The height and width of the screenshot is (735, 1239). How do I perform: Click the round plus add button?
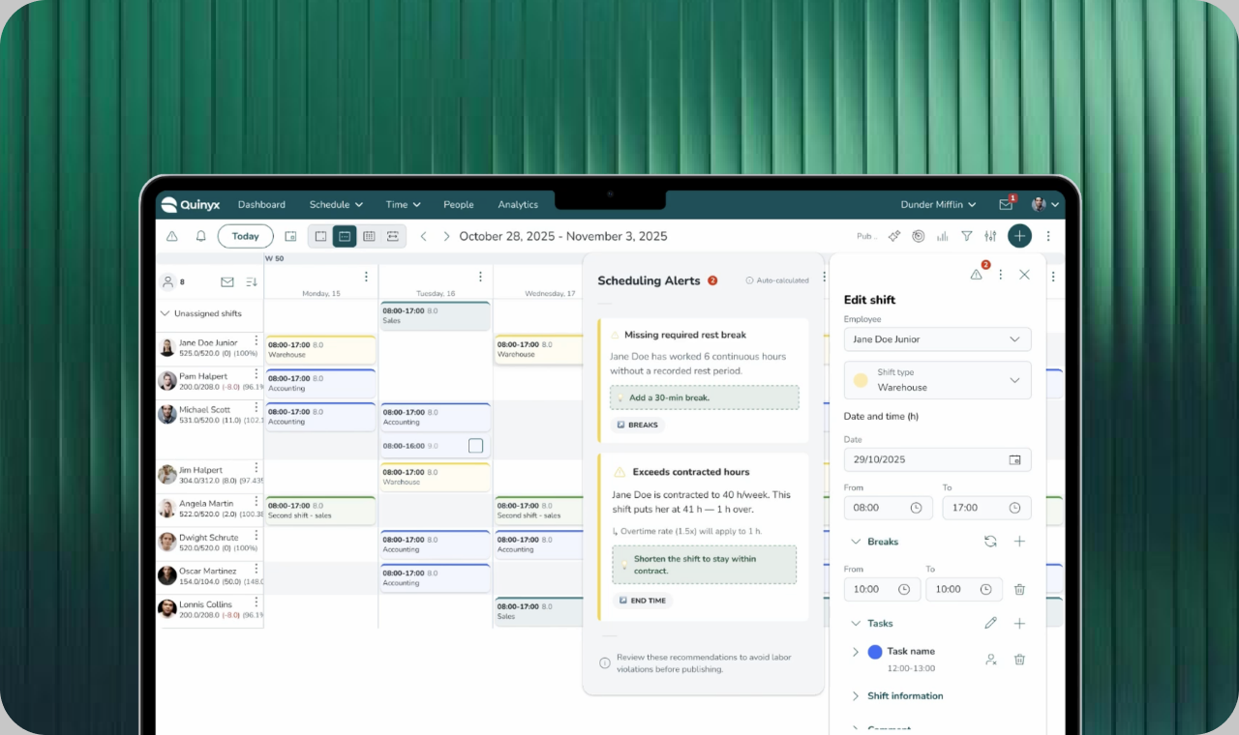[x=1019, y=236]
